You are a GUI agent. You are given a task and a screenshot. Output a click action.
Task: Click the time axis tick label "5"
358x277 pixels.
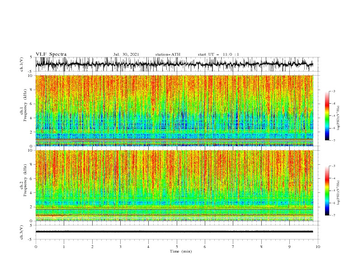(x=177, y=247)
